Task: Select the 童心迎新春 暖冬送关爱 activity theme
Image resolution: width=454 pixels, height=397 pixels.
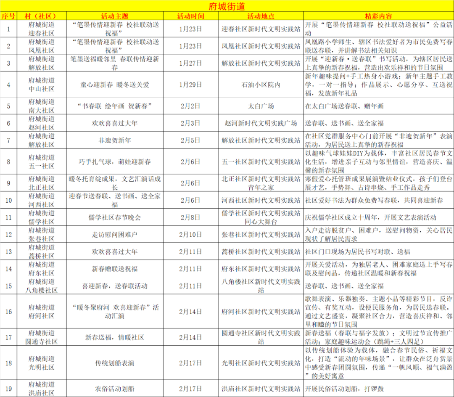Action: [x=114, y=85]
